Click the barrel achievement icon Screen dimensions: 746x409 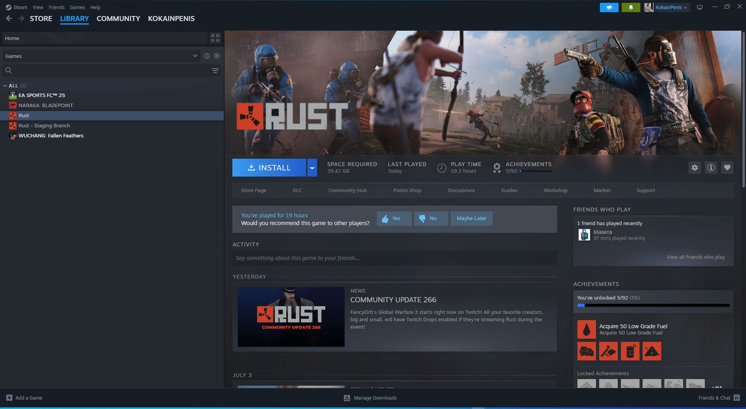[630, 351]
